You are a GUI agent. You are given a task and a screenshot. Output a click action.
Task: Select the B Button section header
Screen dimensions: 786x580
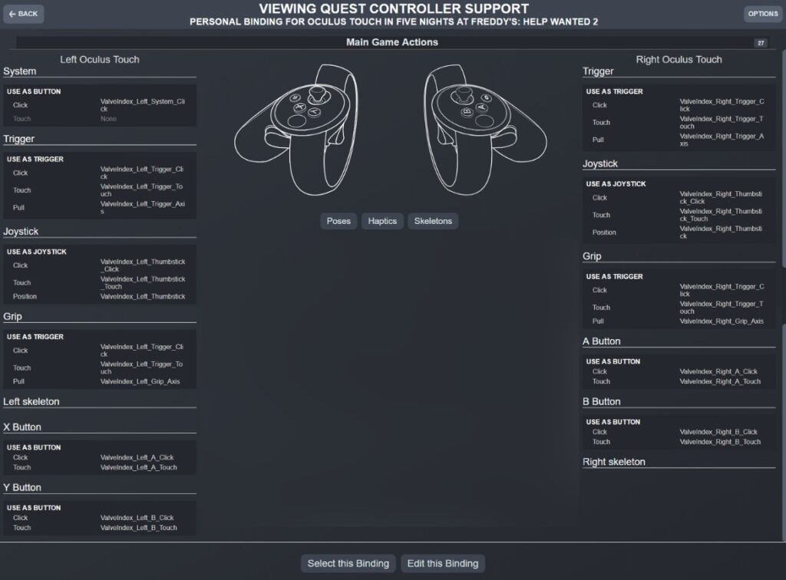[679, 402]
